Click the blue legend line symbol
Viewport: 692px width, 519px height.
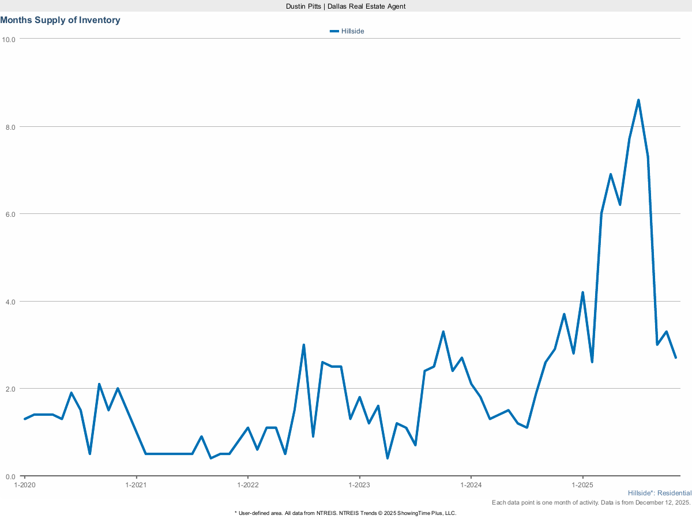334,31
